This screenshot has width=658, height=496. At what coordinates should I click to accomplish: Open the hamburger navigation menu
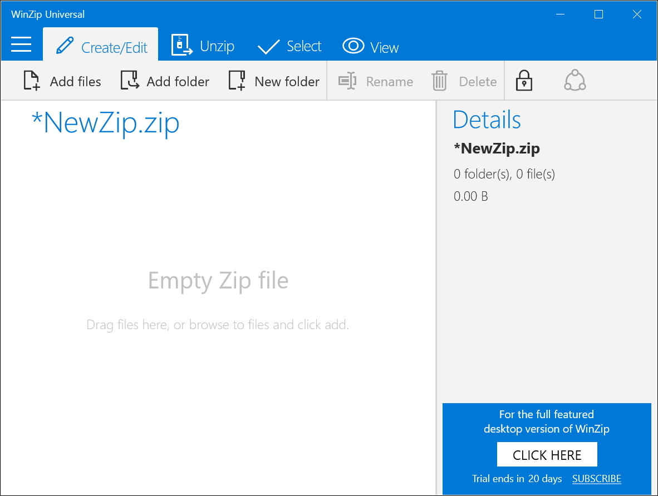(x=22, y=46)
